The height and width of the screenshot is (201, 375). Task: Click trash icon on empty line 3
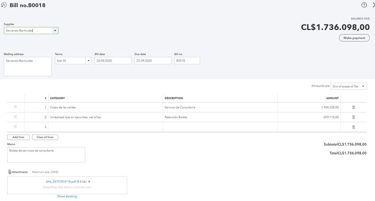pyautogui.click(x=353, y=127)
